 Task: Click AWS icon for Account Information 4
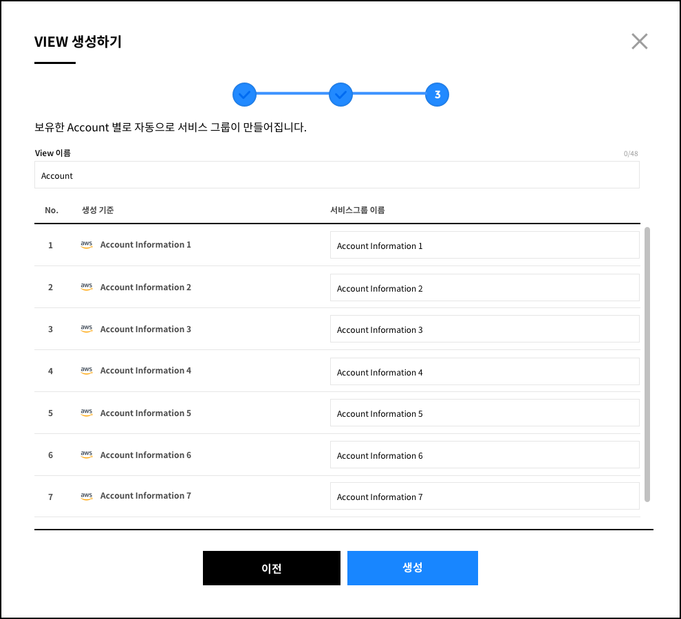[86, 371]
